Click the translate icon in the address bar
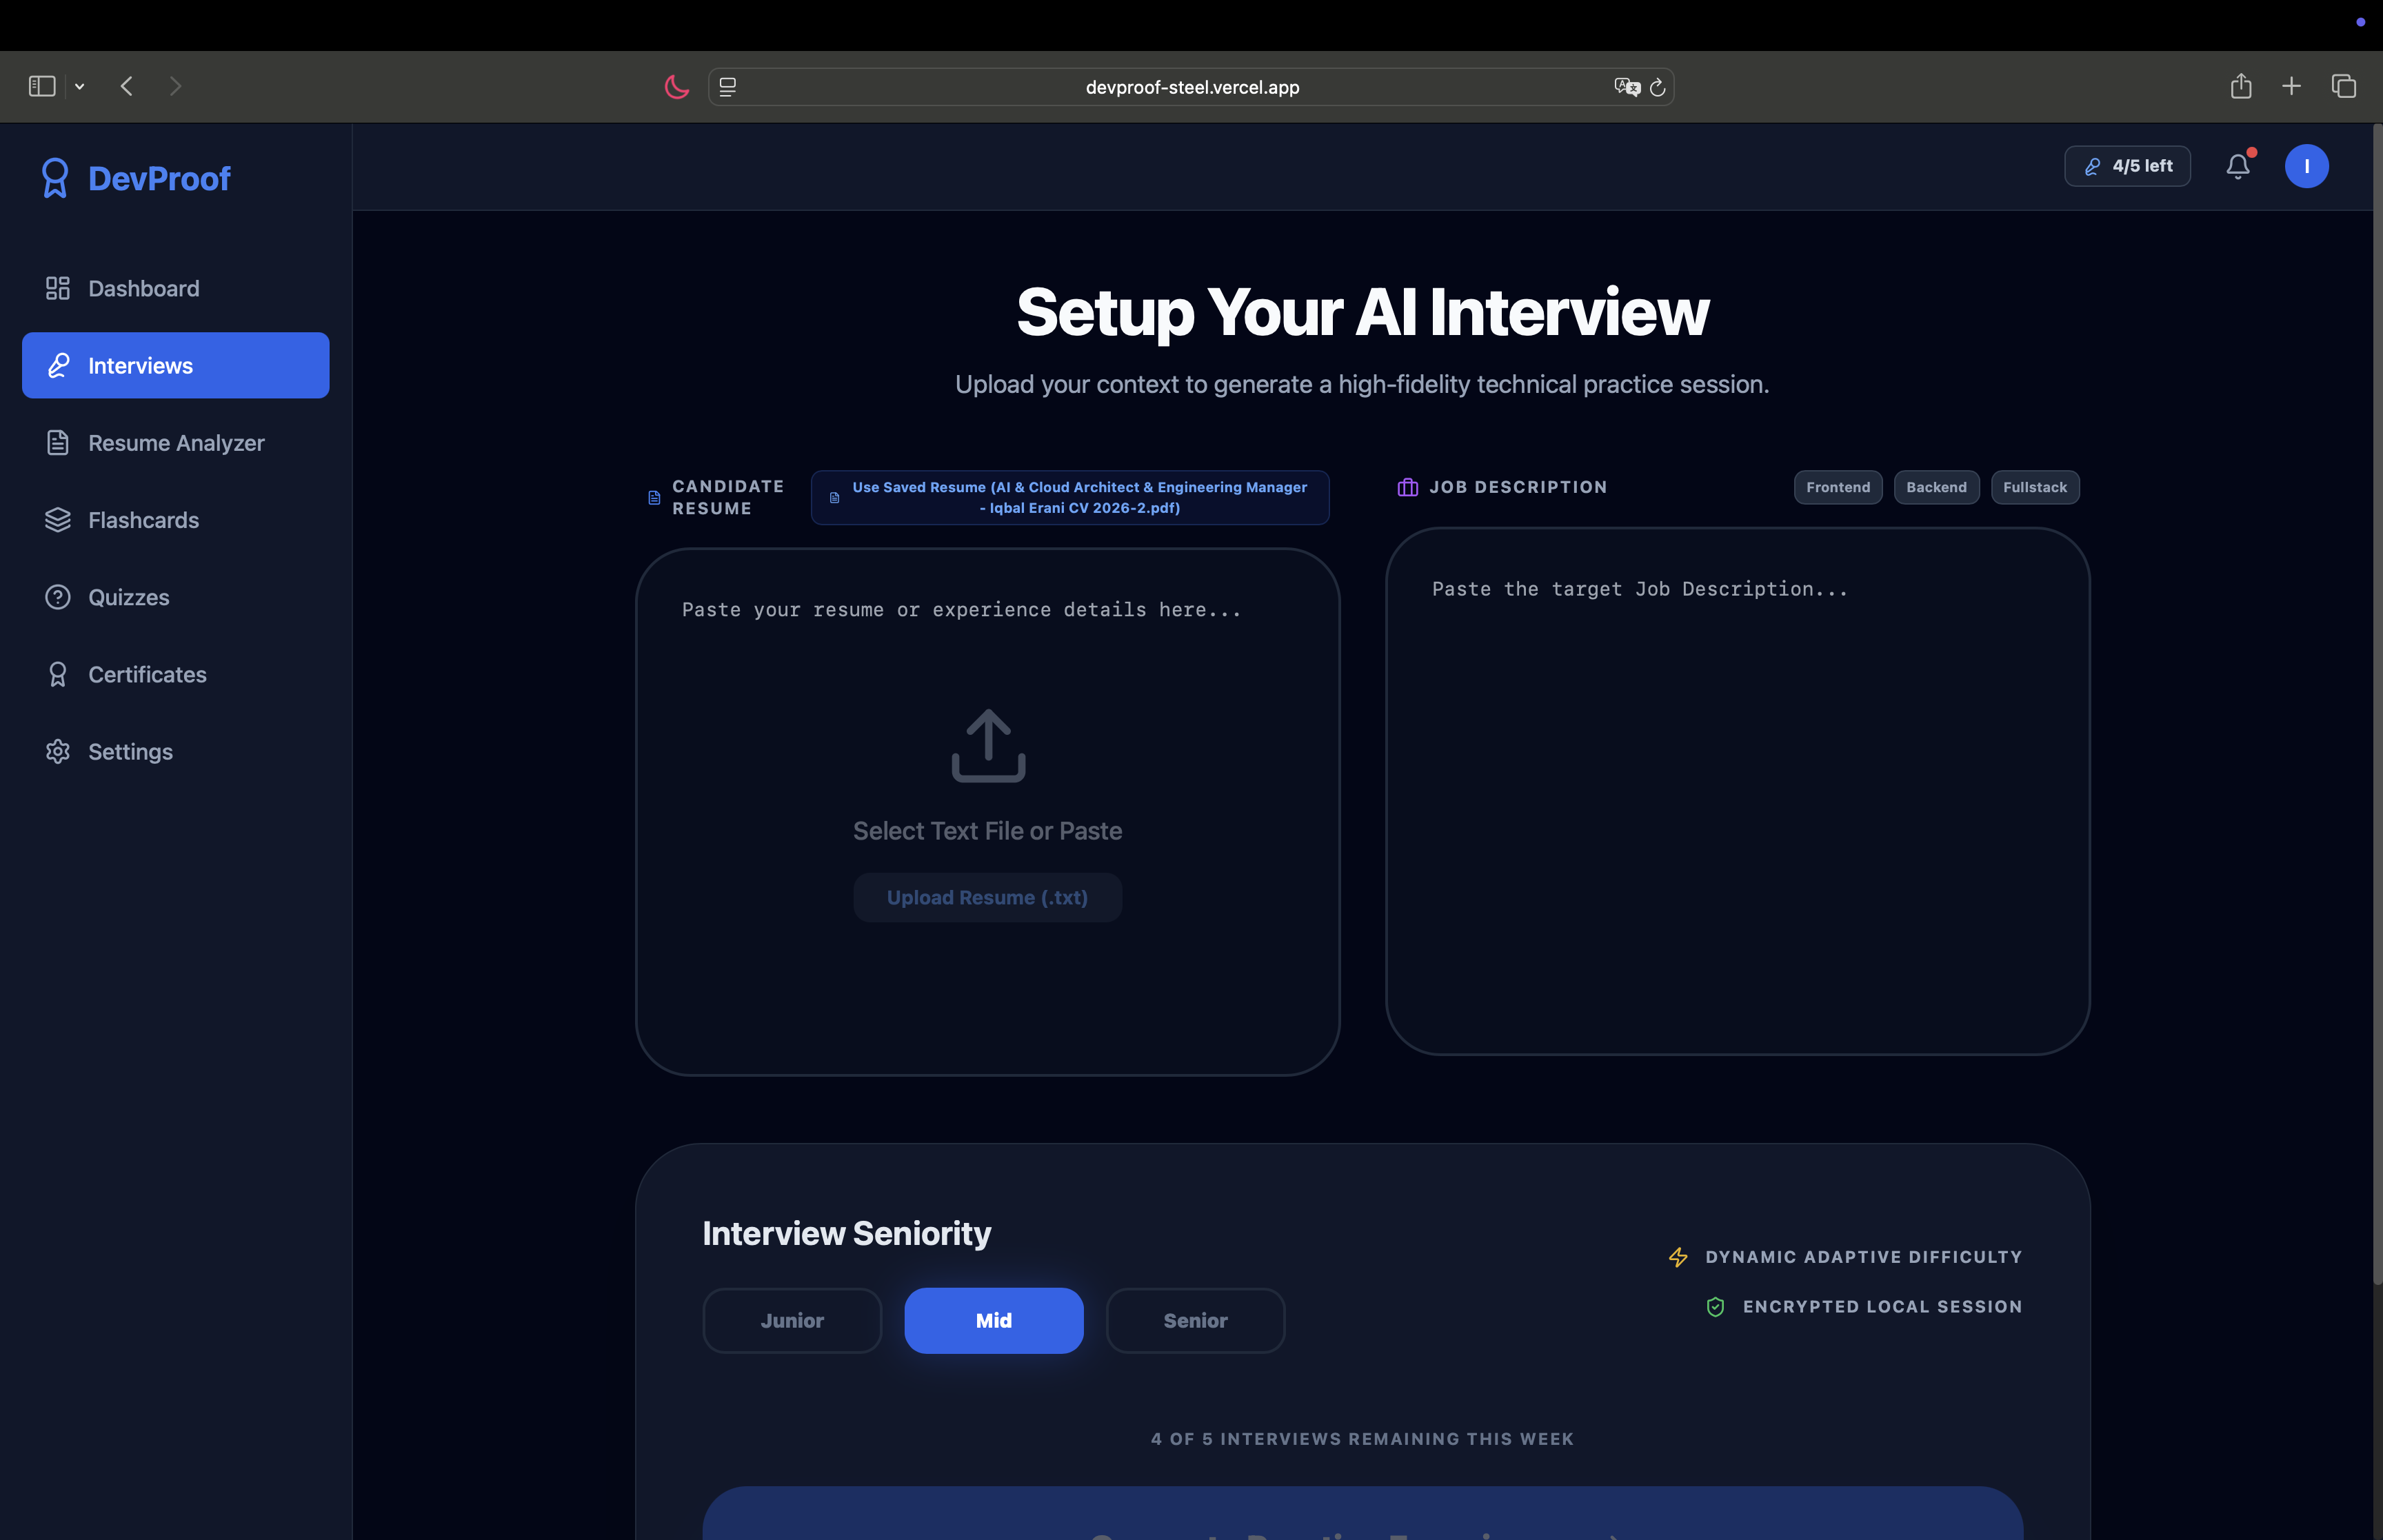The image size is (2383, 1540). [x=1626, y=88]
